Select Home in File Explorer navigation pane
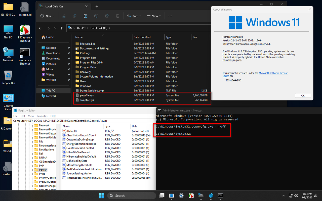 point(50,37)
